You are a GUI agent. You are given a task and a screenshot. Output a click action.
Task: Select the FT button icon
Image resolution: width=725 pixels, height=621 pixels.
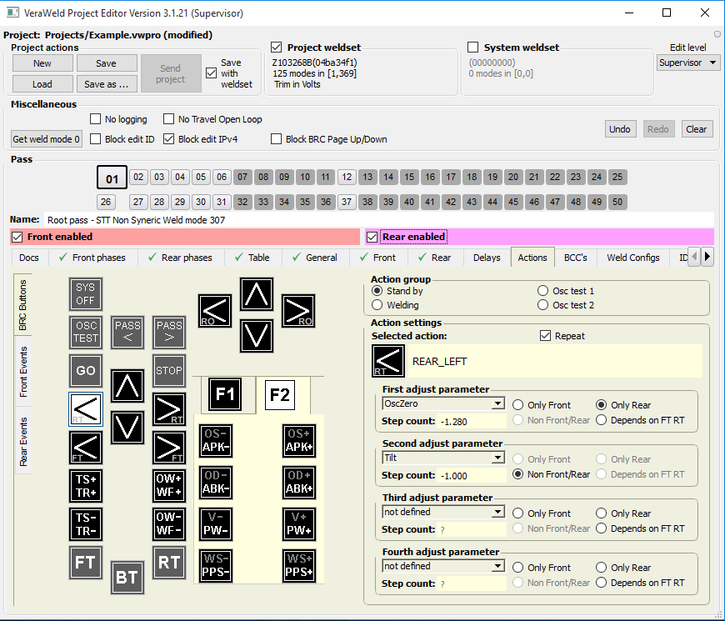[x=86, y=563]
